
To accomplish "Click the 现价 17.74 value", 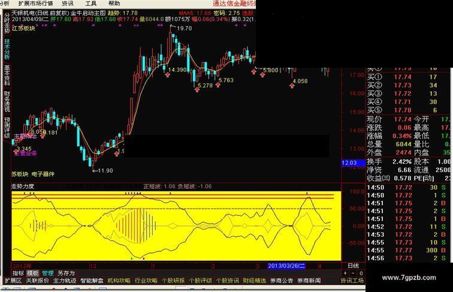I will click(403, 119).
